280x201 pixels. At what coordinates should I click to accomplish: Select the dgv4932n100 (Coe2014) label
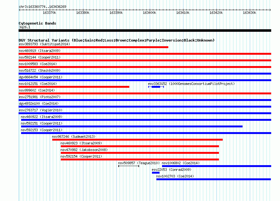[x=39, y=103]
